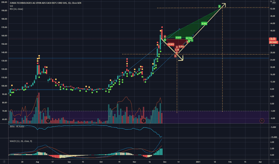Open earnings E marker near November

coord(144,121)
